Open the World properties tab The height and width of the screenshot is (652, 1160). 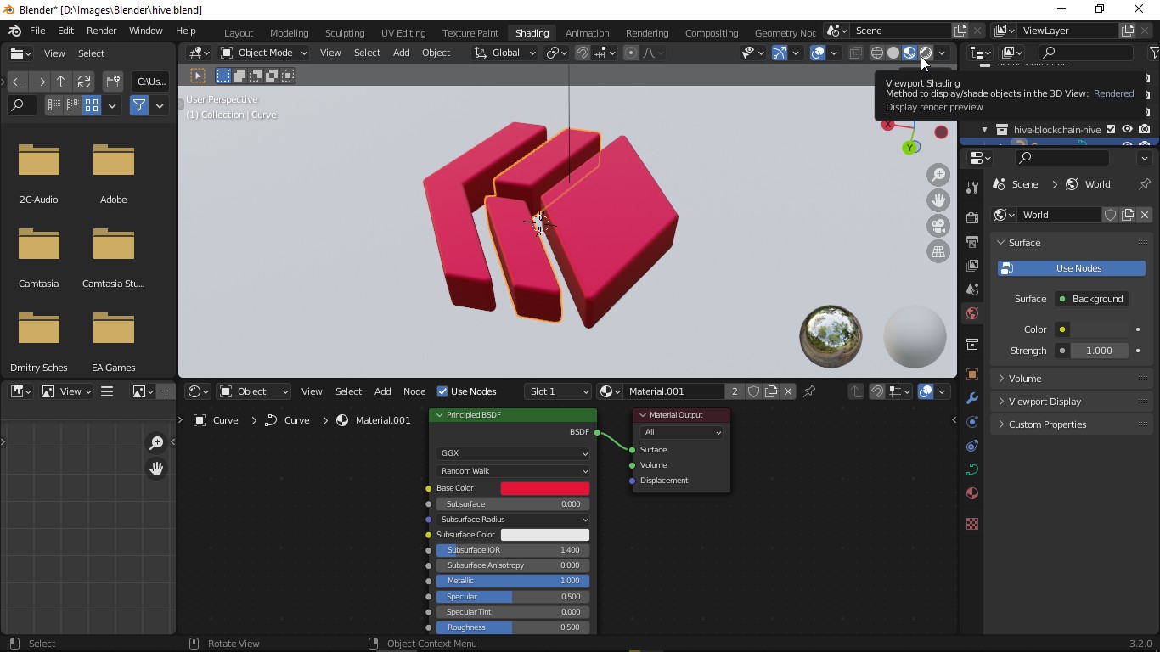pos(972,313)
